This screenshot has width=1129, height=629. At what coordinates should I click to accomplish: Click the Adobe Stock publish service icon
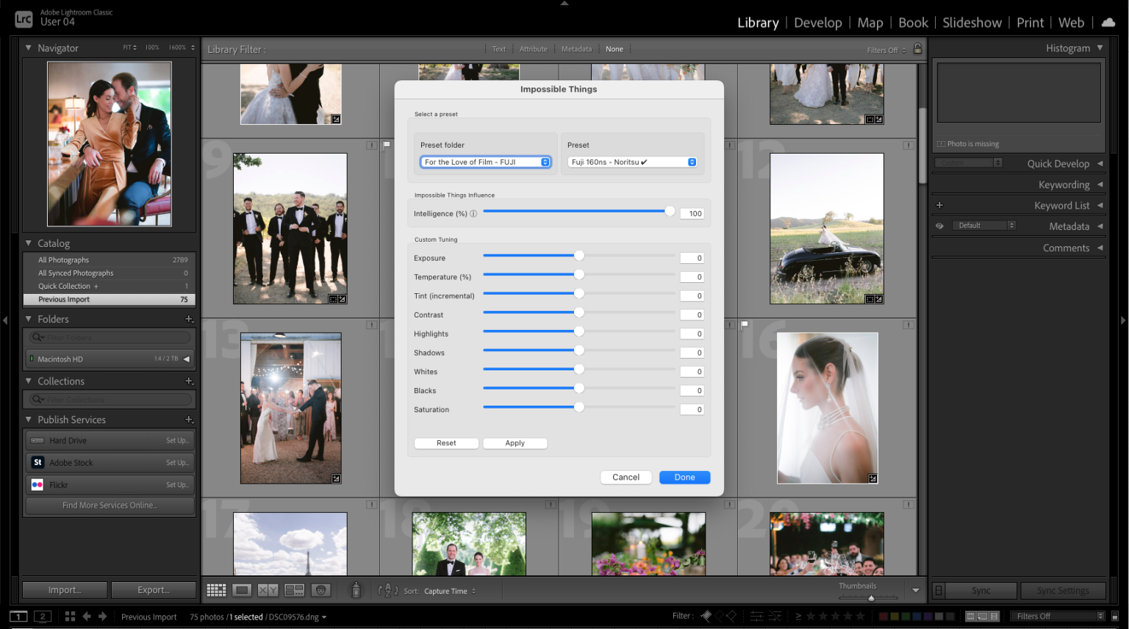point(37,462)
